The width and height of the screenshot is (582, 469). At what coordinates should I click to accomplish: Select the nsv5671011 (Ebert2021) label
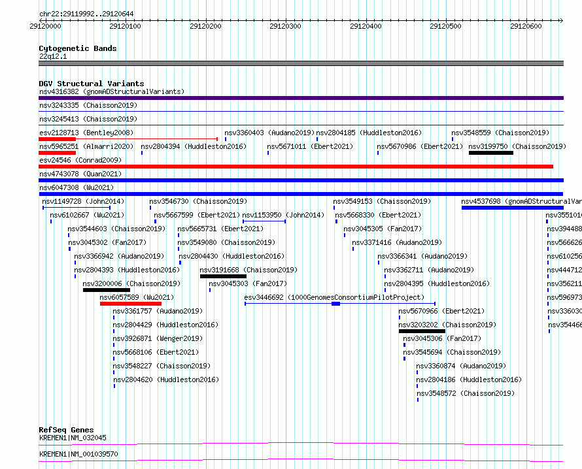[x=310, y=146]
